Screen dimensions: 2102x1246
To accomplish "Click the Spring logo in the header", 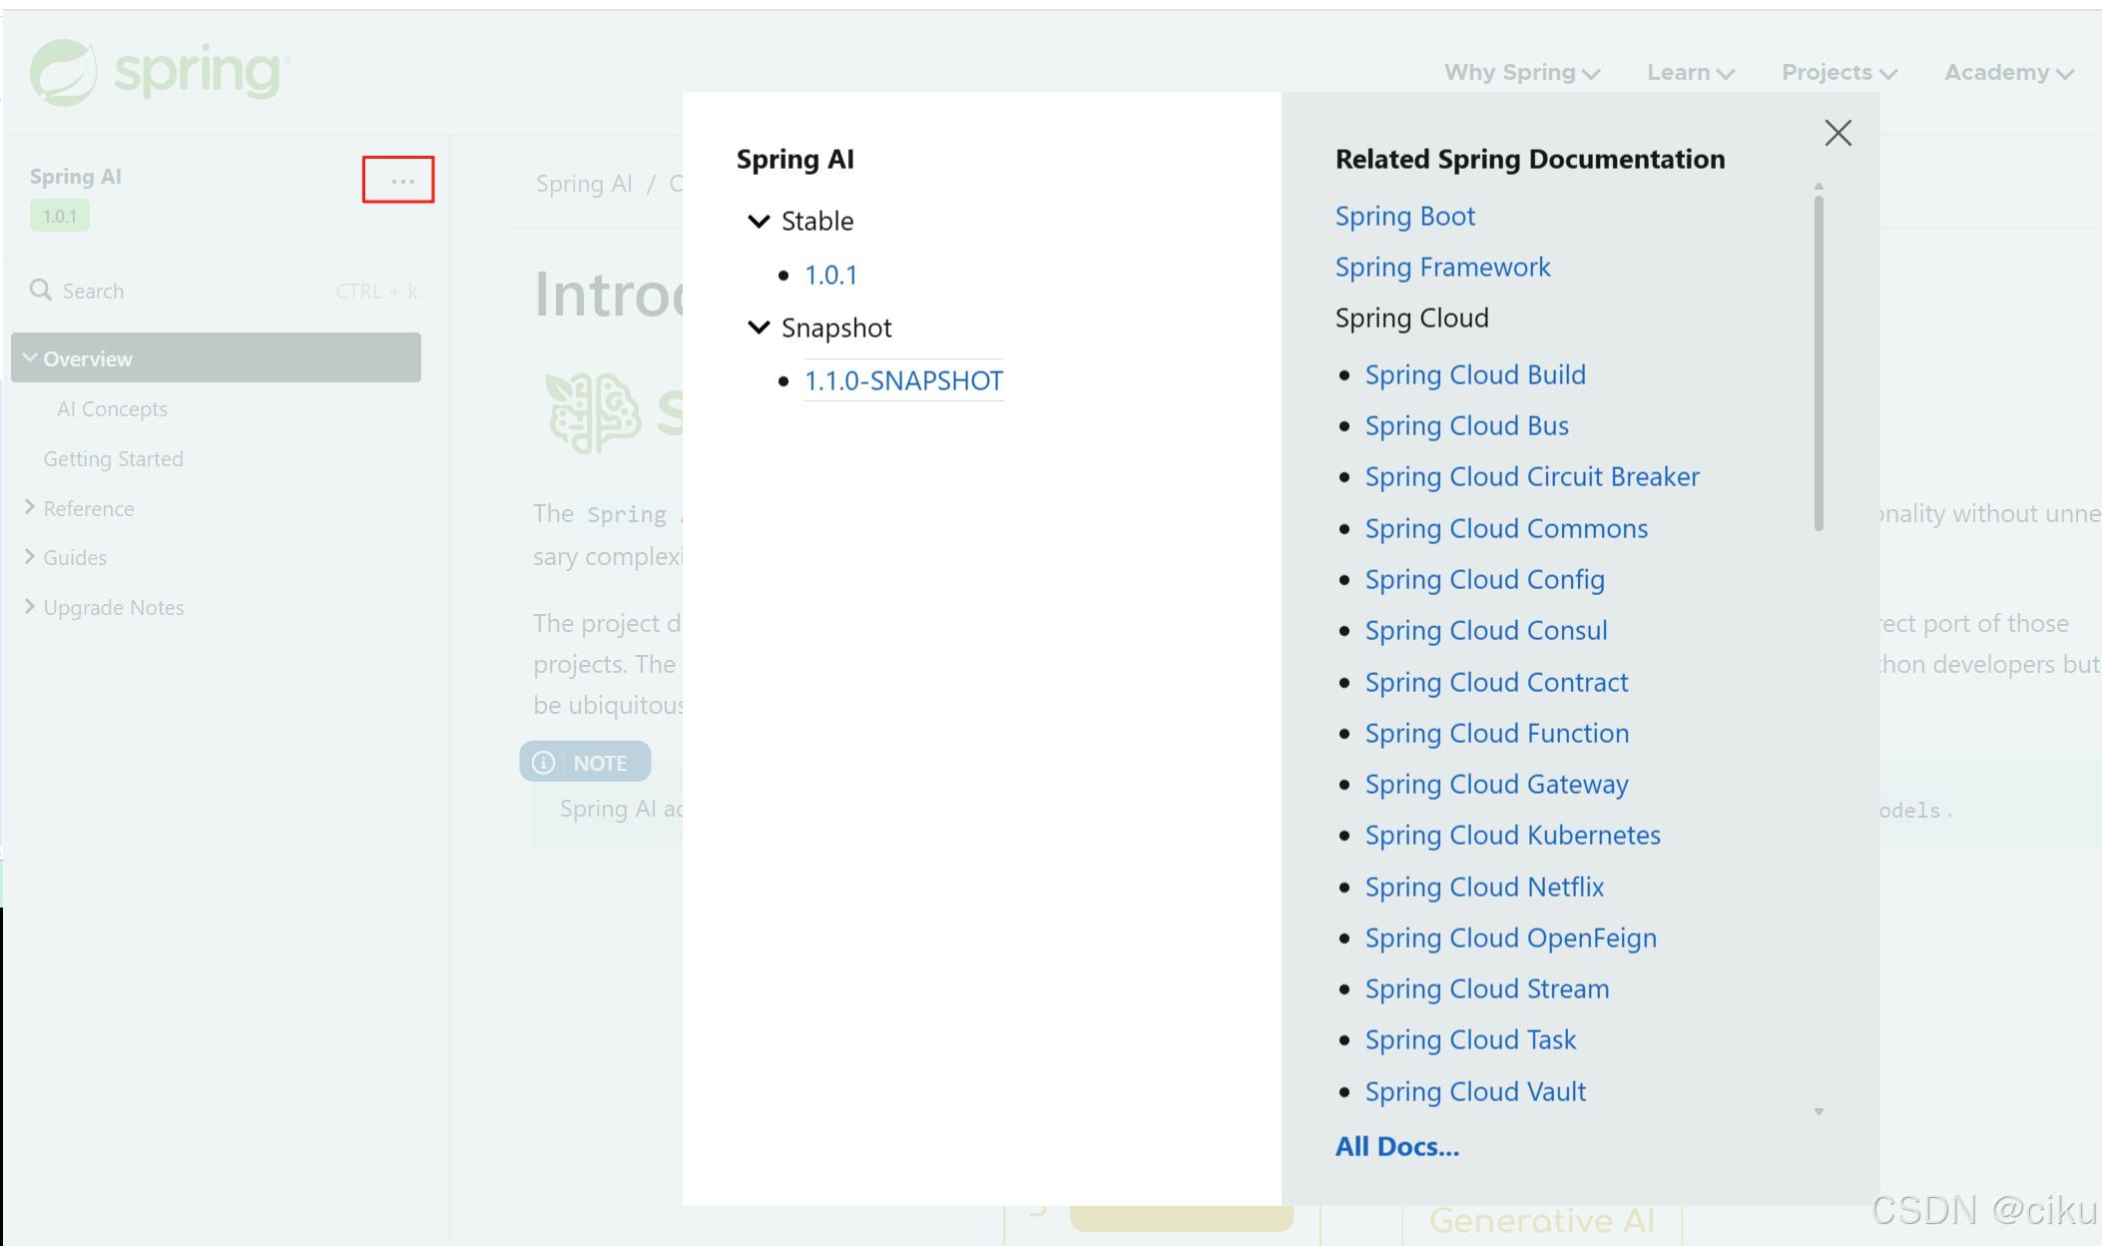I will click(160, 72).
